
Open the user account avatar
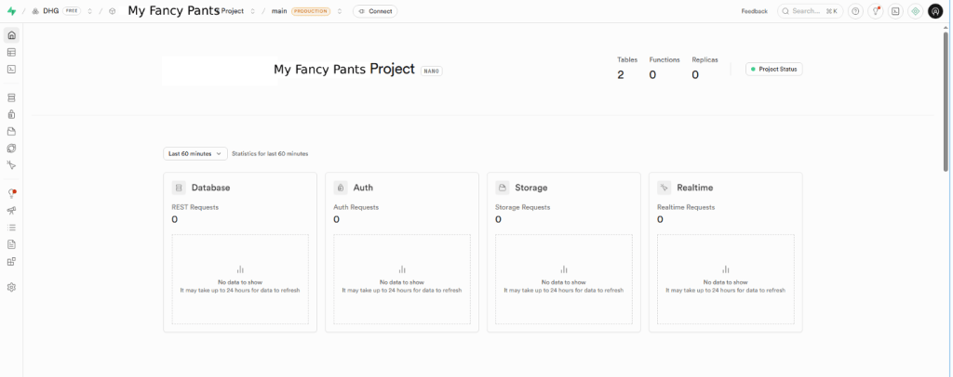click(935, 11)
